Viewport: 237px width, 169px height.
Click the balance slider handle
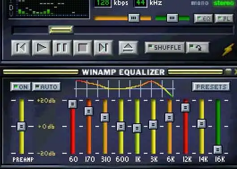(172, 18)
